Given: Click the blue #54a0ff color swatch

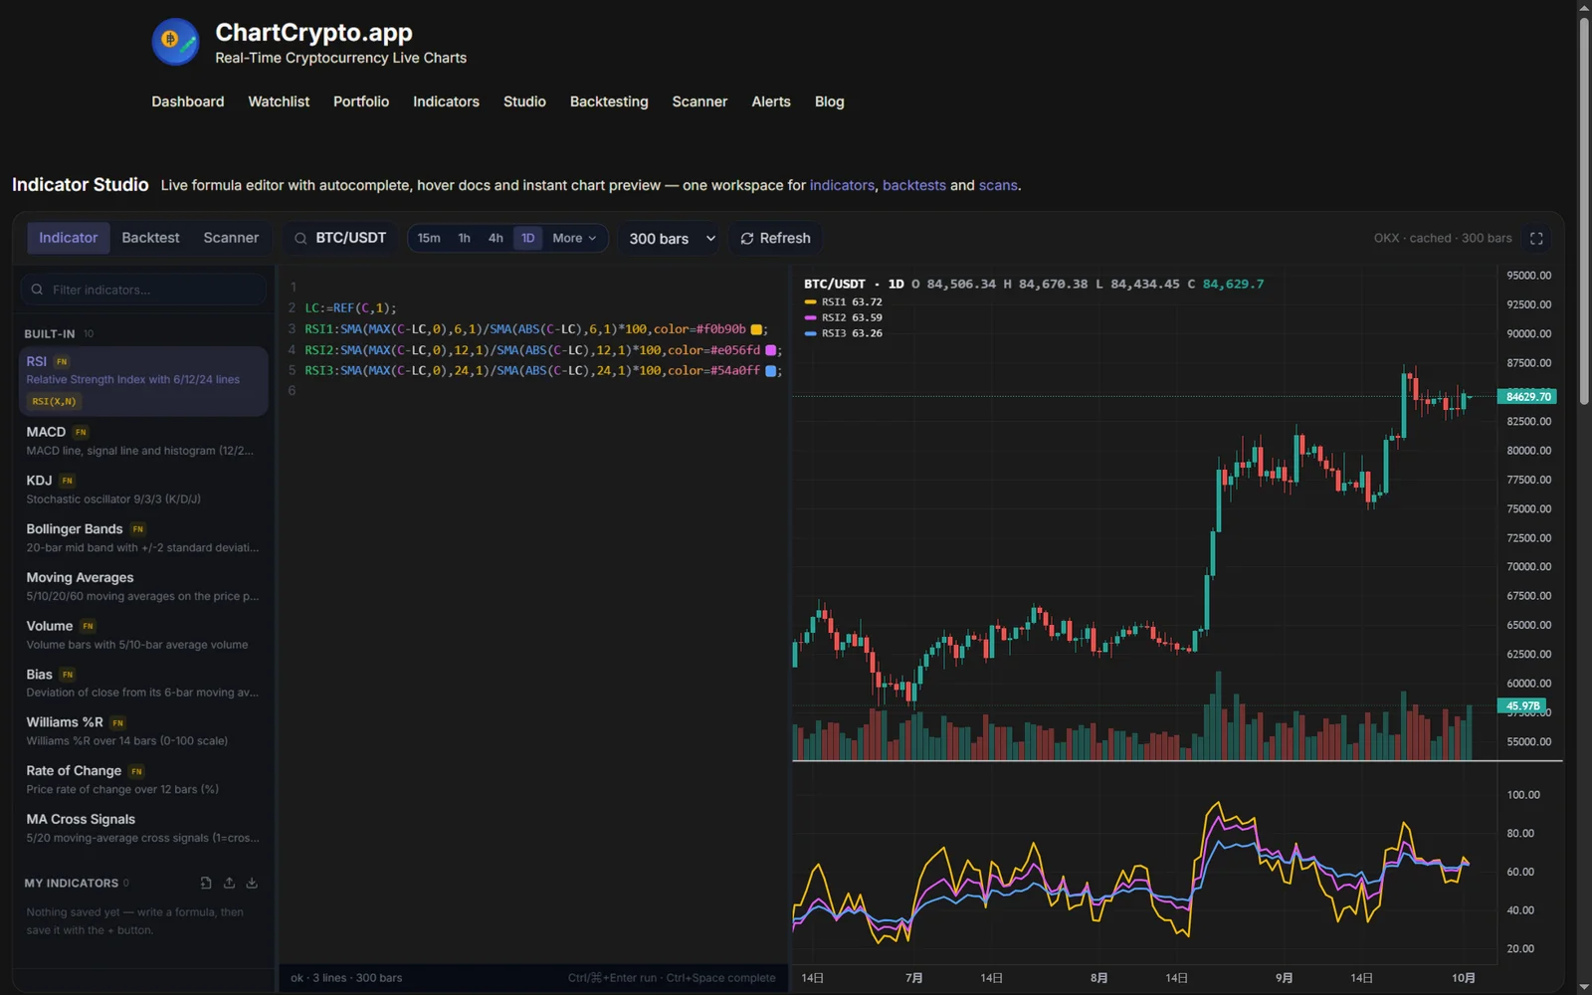Looking at the screenshot, I should coord(770,371).
